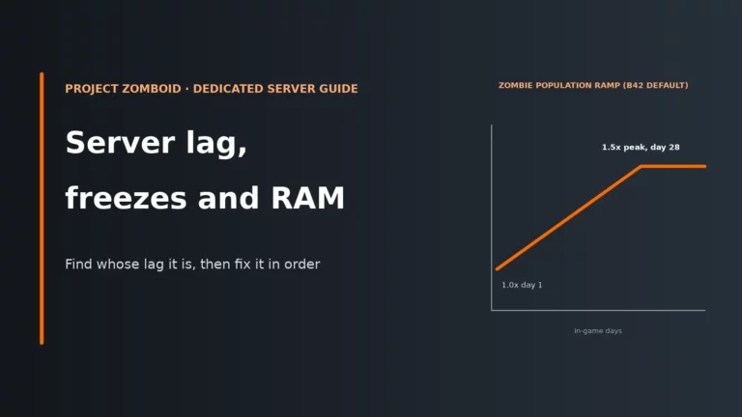Click the '1.0x day 1' chart label
Viewport: 742px width, 417px height.
[x=522, y=285]
